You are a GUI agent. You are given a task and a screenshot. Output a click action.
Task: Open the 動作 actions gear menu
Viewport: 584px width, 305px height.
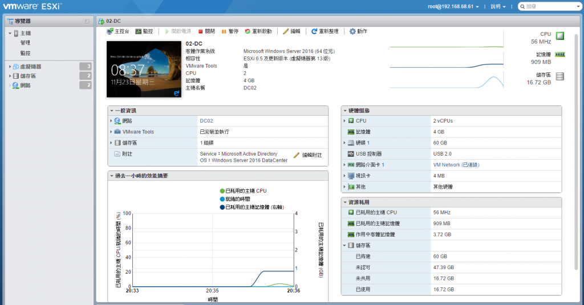click(358, 31)
